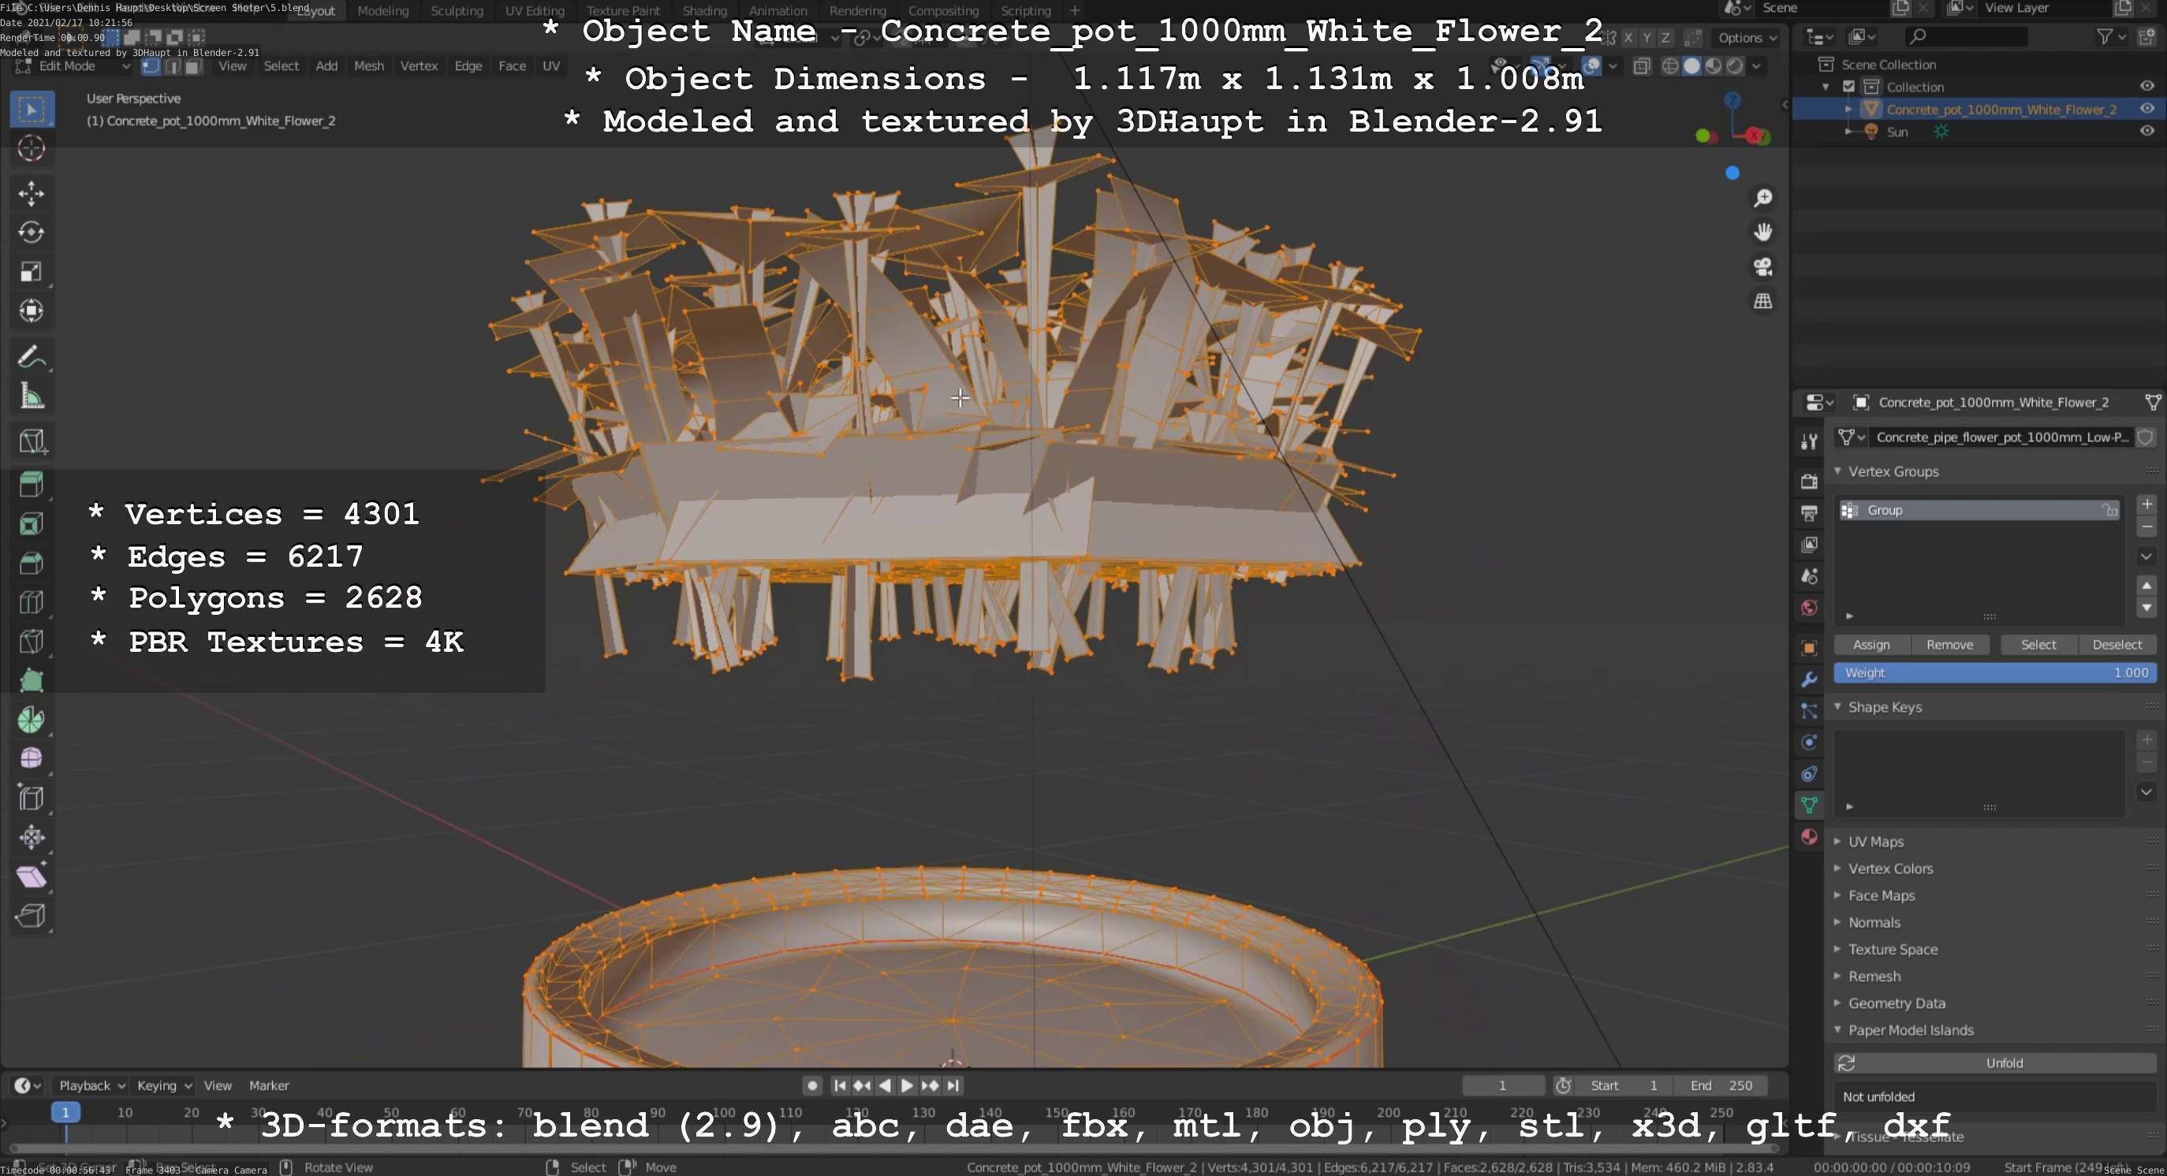The width and height of the screenshot is (2167, 1176).
Task: Hide Concrete_pot_1000mm_White_Flower_2 in outliner
Action: (2146, 109)
